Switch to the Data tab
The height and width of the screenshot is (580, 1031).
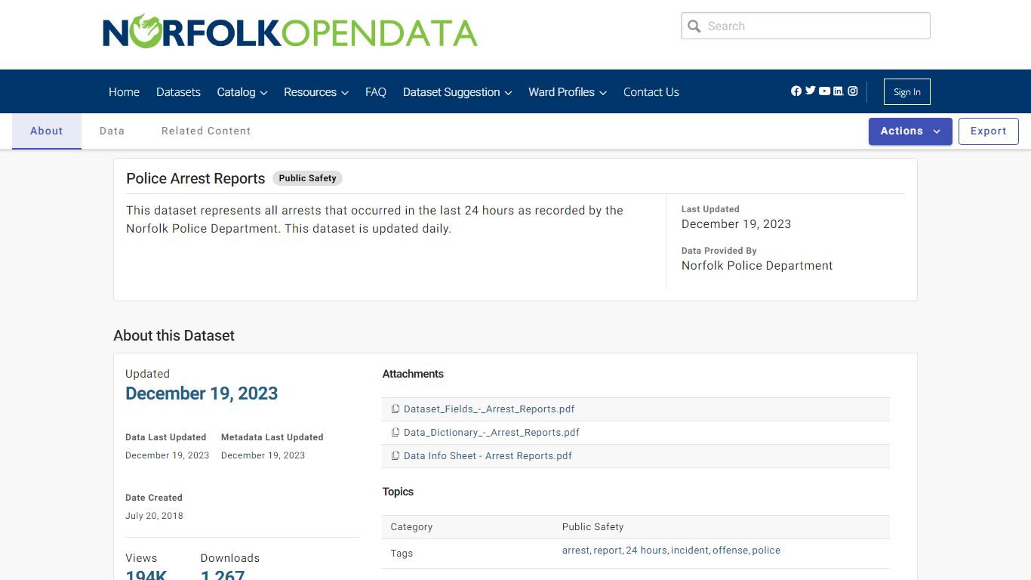(x=112, y=131)
